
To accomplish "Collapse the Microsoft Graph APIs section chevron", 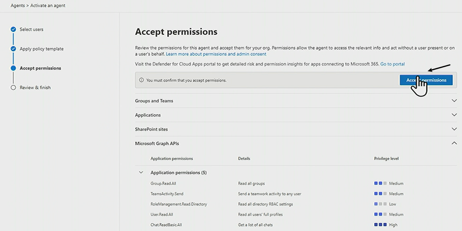I will (x=454, y=143).
